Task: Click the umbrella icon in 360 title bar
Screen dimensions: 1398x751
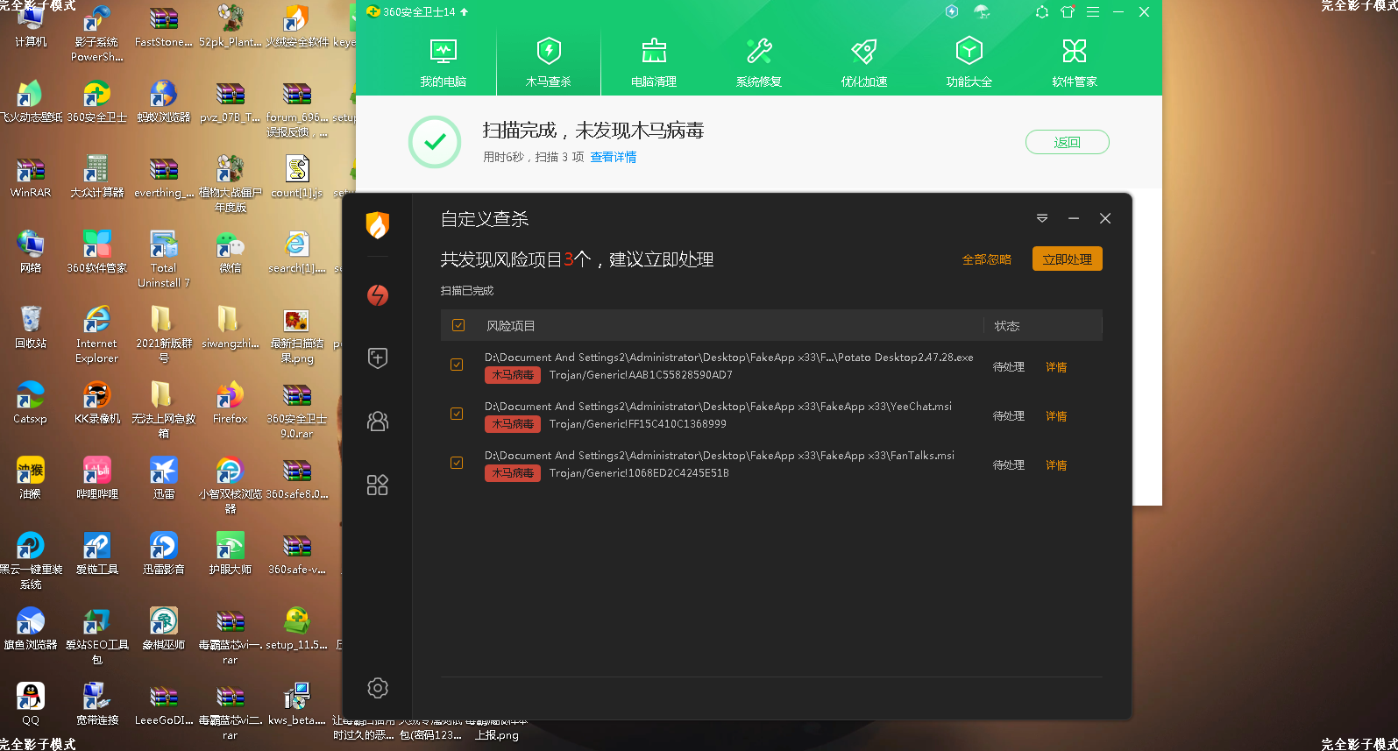Action: (982, 12)
